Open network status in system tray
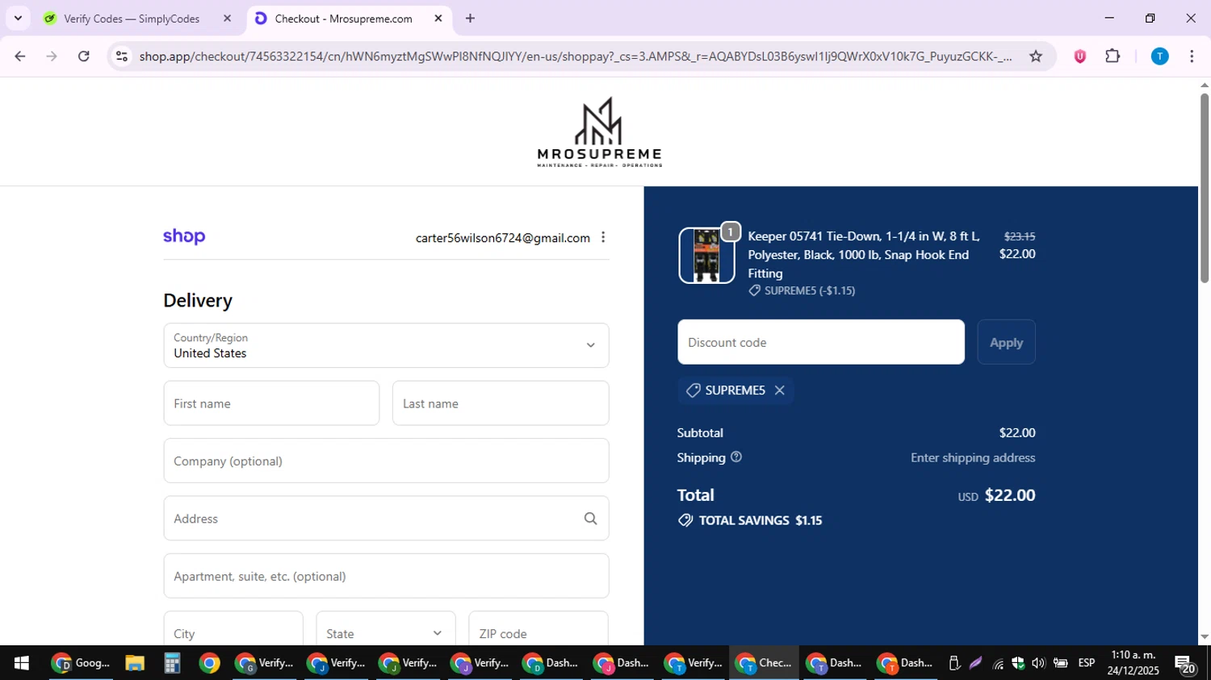 (x=998, y=664)
